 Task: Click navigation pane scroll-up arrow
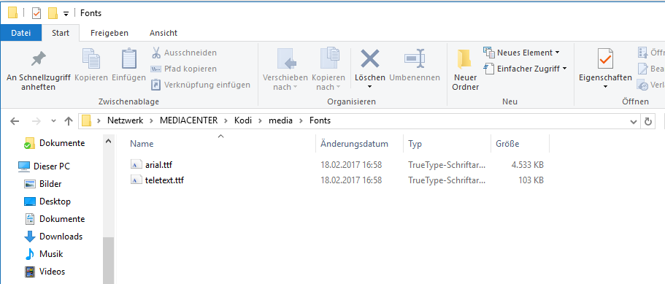click(x=109, y=141)
